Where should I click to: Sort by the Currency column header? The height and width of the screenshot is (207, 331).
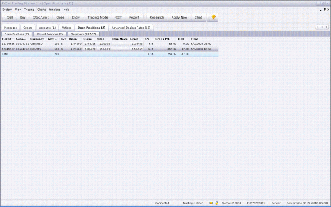click(37, 39)
